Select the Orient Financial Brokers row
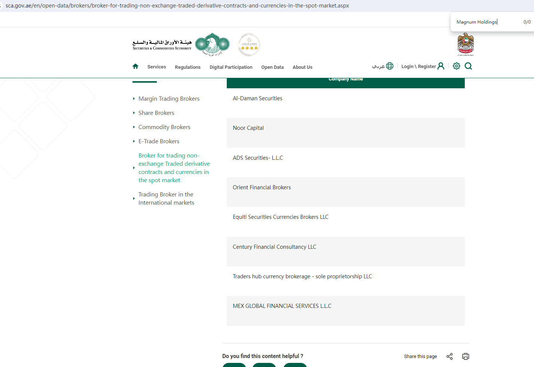Image resolution: width=534 pixels, height=367 pixels. (346, 192)
